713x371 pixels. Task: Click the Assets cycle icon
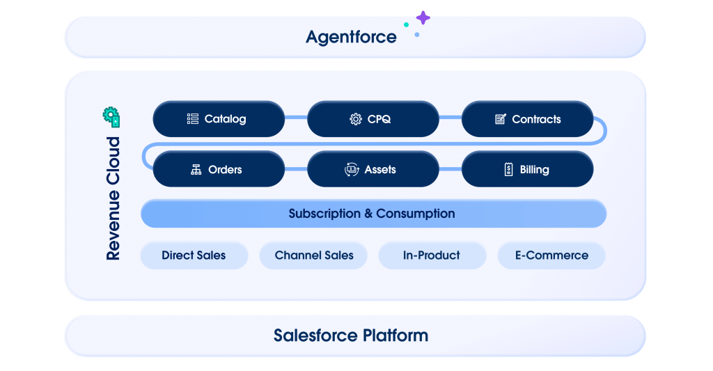[x=352, y=170]
